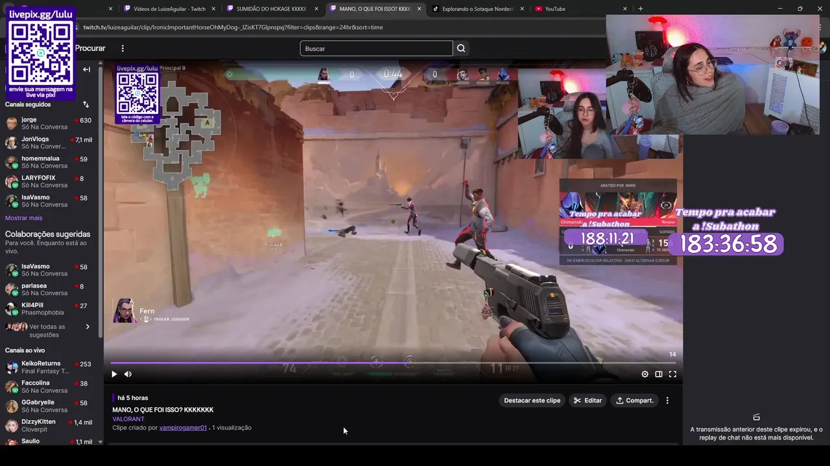Click the search magnifier icon
The height and width of the screenshot is (466, 830).
point(461,49)
